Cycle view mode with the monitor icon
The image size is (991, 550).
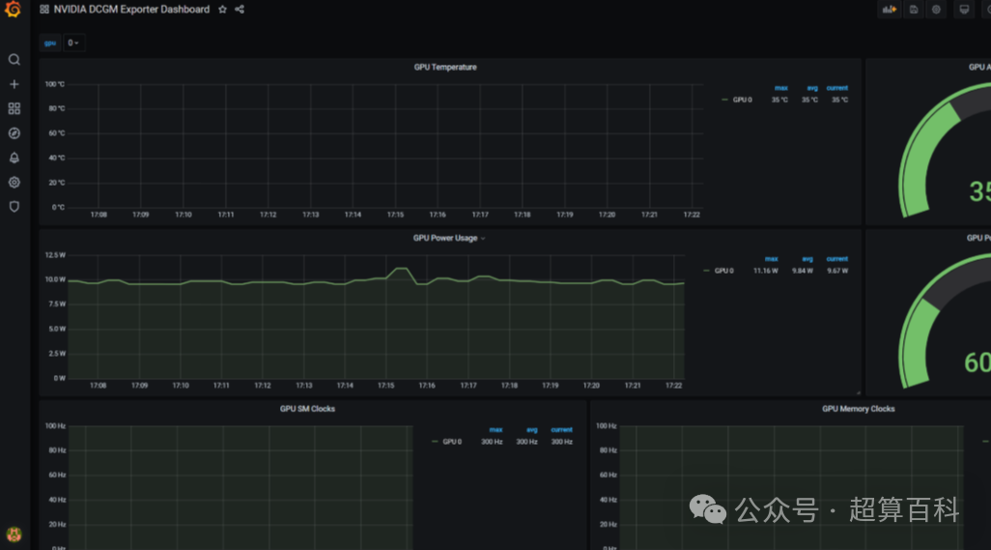(x=964, y=10)
